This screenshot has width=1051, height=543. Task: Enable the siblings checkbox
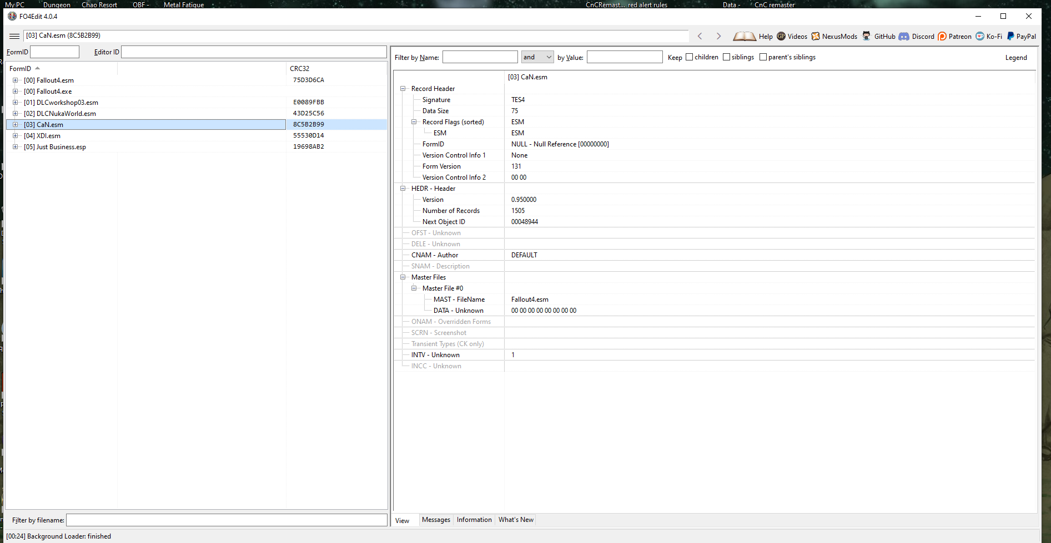[x=726, y=57]
